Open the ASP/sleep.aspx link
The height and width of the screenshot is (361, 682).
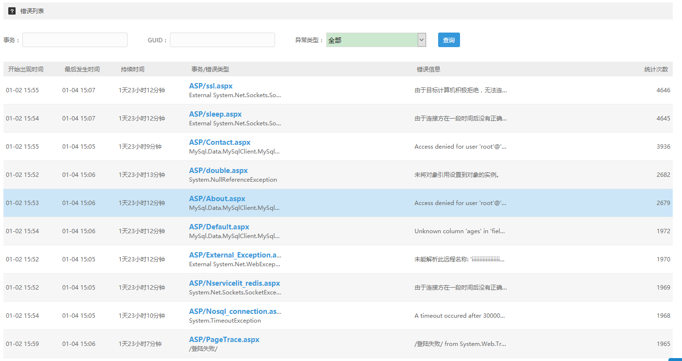tap(215, 114)
